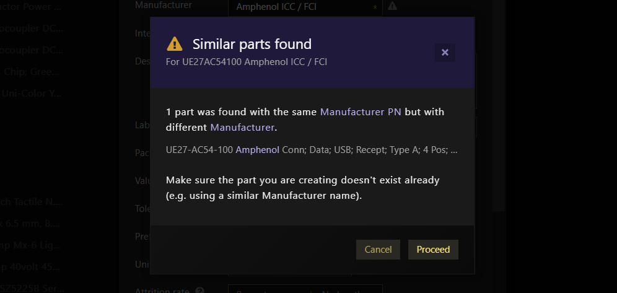Open the SZ5225B Ser... part entry
Screen dimensions: 617x293
point(32,288)
